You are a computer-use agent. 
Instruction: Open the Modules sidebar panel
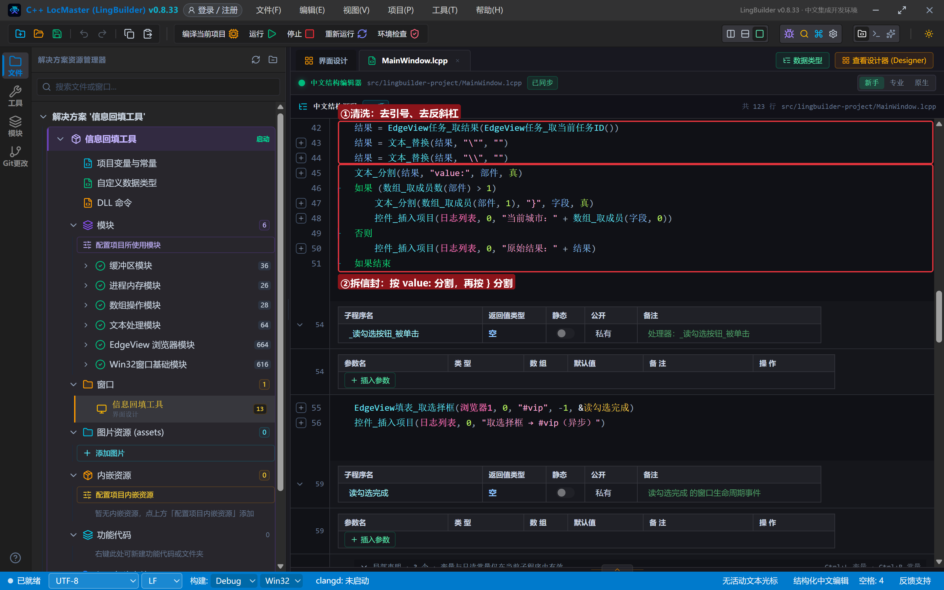(x=15, y=126)
